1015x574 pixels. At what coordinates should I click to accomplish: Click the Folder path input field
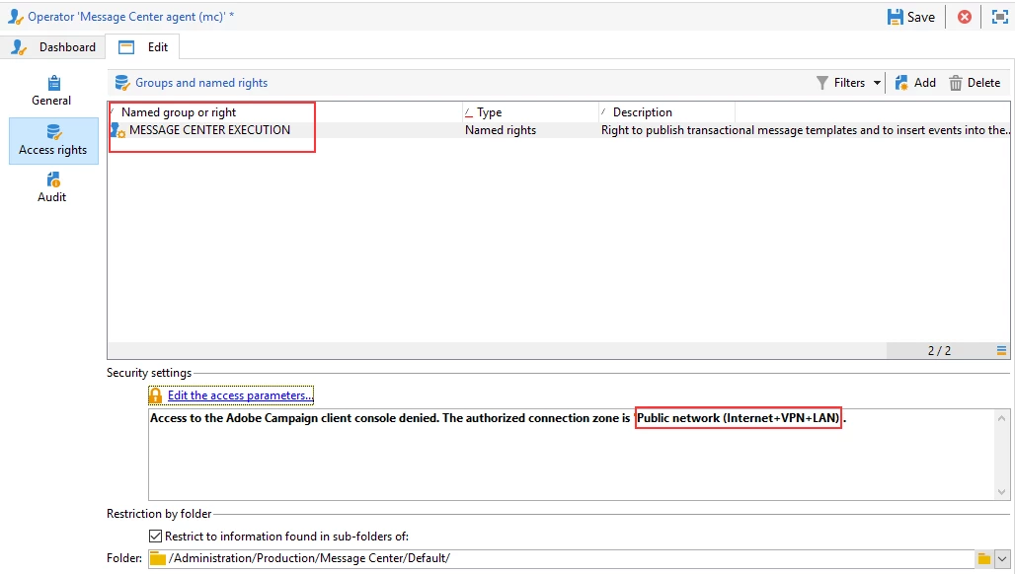561,558
